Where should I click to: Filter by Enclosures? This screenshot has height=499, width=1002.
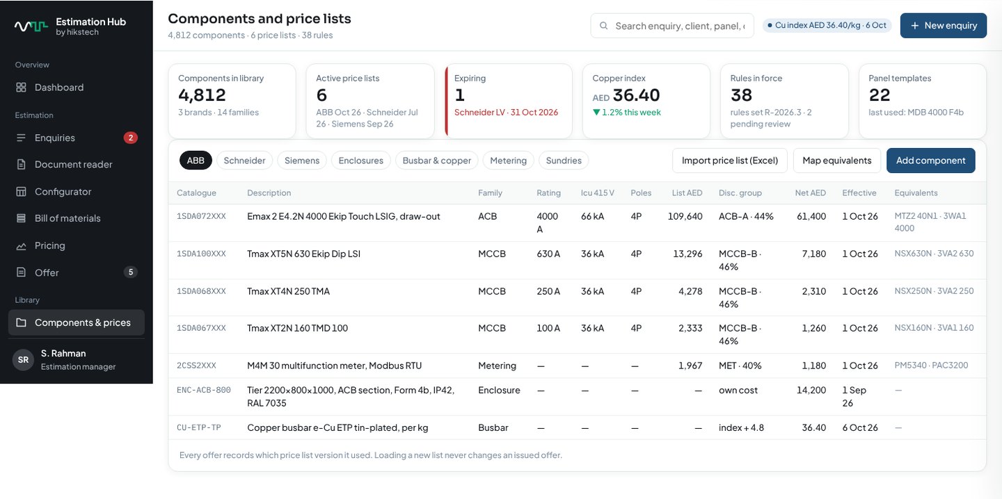tap(360, 161)
